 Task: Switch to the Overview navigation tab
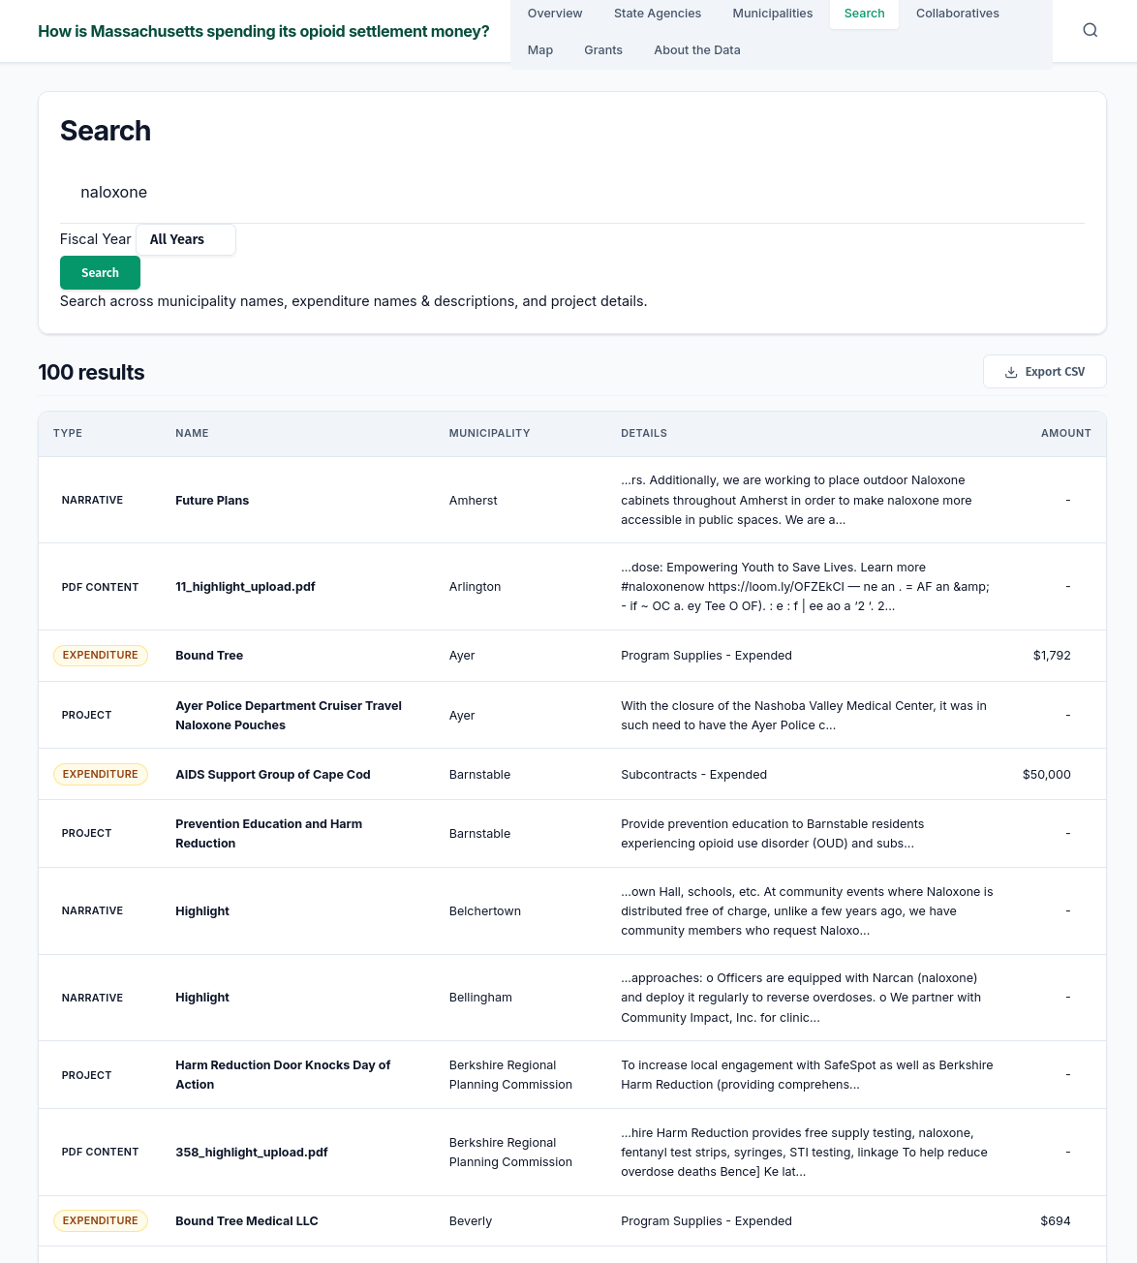(554, 13)
